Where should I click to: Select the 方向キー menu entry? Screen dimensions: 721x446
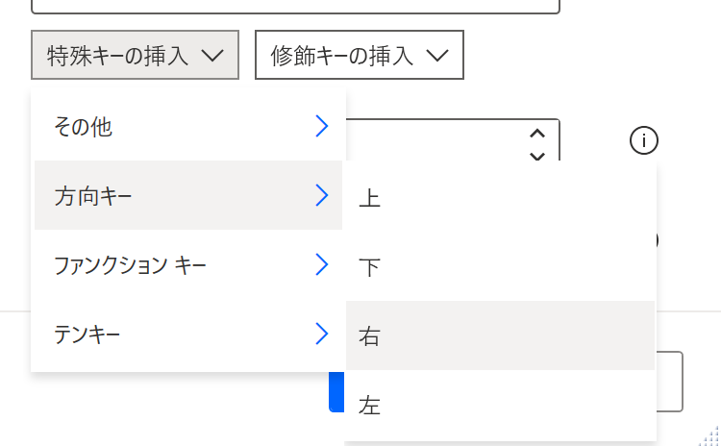[x=188, y=195]
